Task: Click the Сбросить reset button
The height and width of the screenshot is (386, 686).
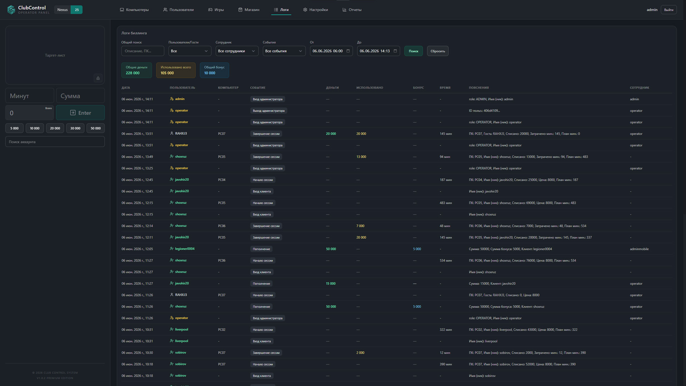Action: [438, 51]
